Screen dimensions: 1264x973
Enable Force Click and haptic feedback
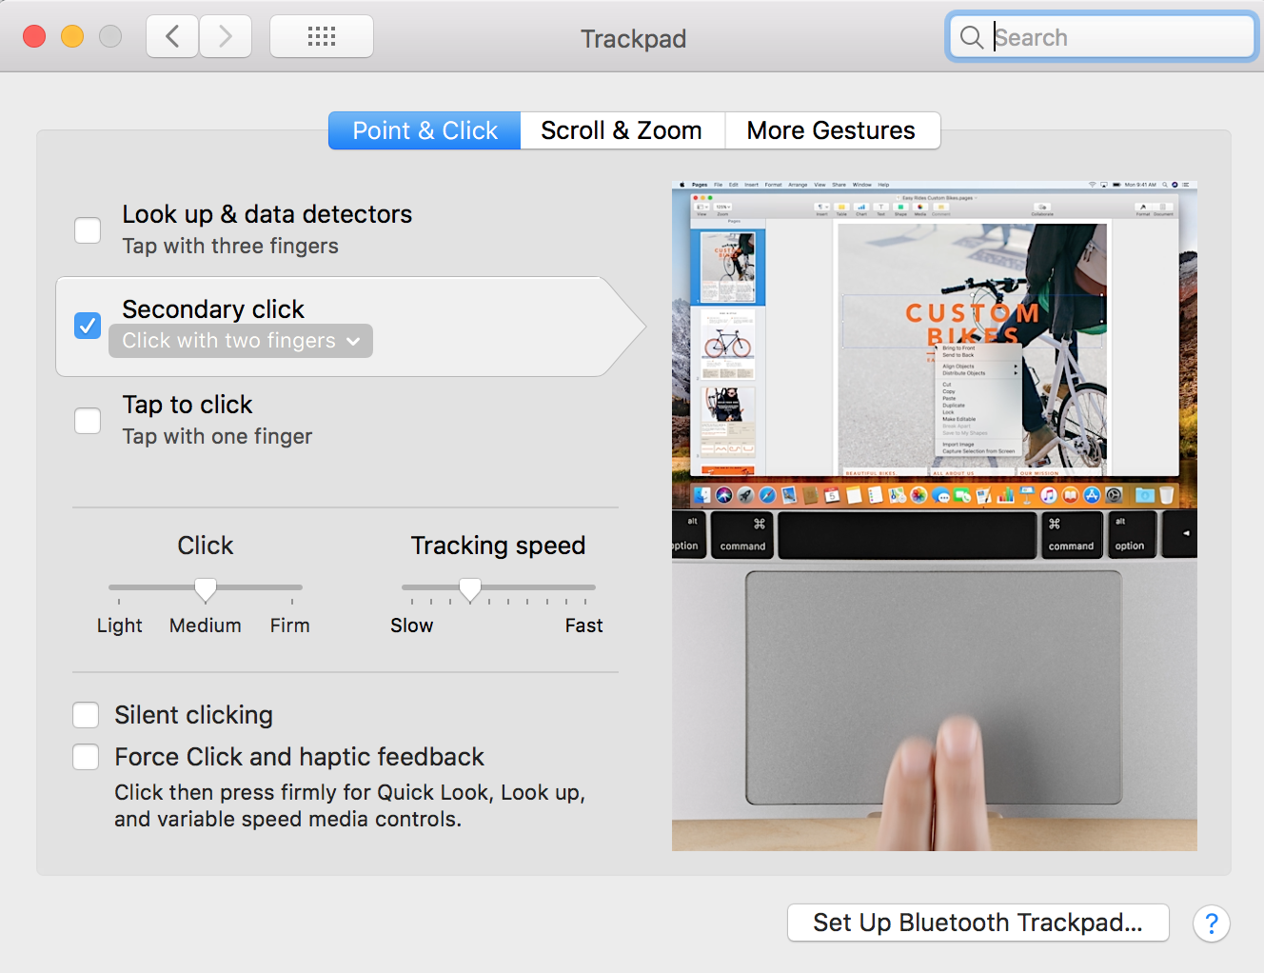pyautogui.click(x=86, y=756)
